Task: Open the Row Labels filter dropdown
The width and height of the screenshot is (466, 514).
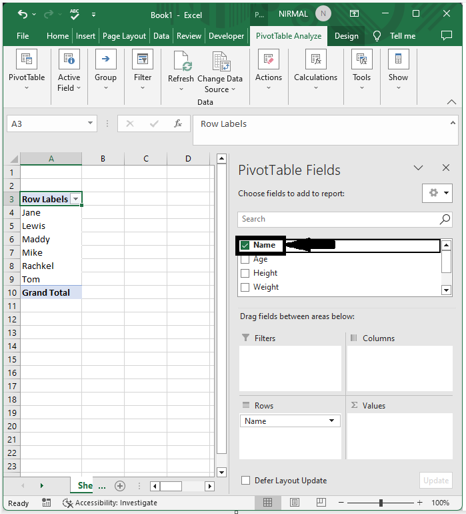Action: [x=75, y=199]
